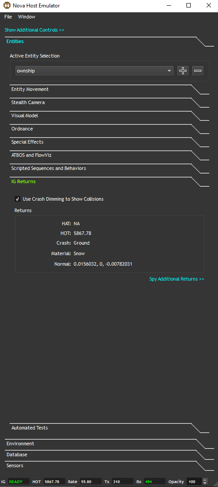Click the Tx value 310 field
Image resolution: width=218 pixels, height=487 pixels.
tap(123, 482)
